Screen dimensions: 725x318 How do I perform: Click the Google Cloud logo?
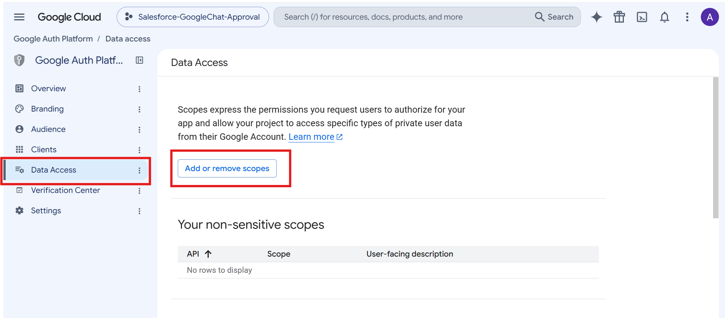pos(69,17)
